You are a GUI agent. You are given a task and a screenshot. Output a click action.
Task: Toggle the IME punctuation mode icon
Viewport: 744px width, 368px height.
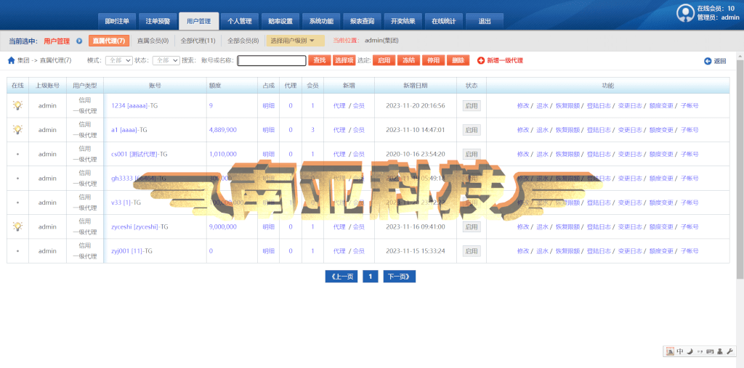click(x=700, y=352)
